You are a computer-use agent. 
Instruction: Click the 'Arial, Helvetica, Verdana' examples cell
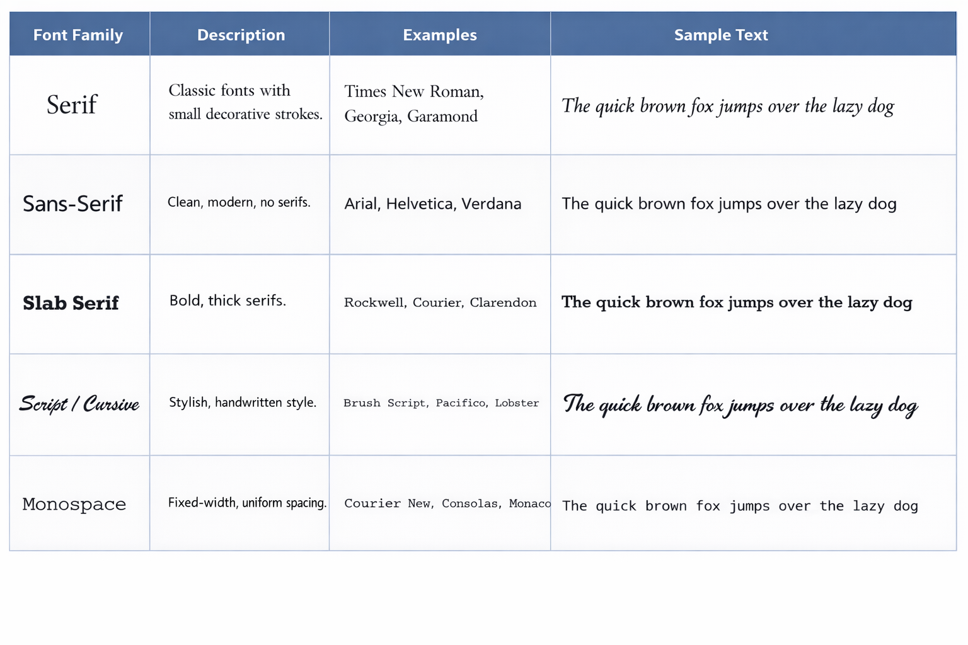click(432, 203)
